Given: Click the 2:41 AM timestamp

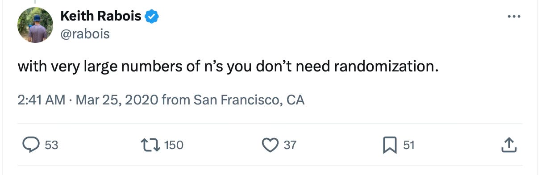Looking at the screenshot, I should tap(41, 99).
